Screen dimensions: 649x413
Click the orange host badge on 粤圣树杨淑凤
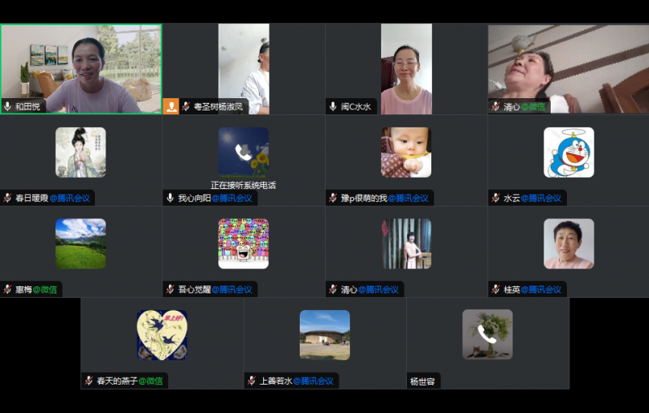pyautogui.click(x=171, y=106)
